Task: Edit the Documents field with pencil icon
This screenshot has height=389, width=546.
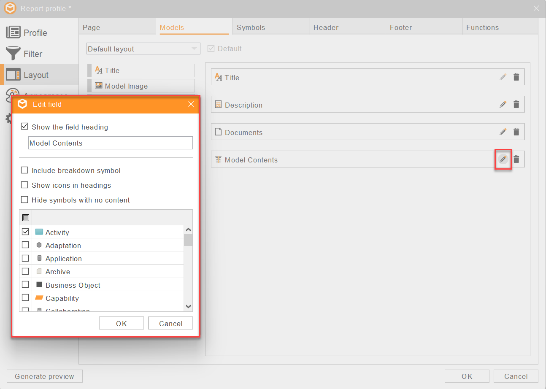Action: [503, 132]
